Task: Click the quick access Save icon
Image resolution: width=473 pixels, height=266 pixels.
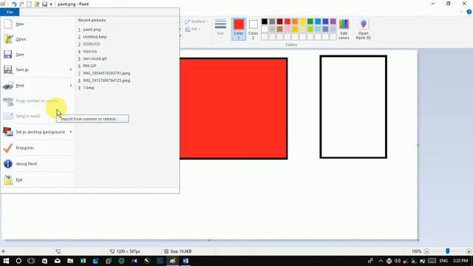Action: [44, 4]
